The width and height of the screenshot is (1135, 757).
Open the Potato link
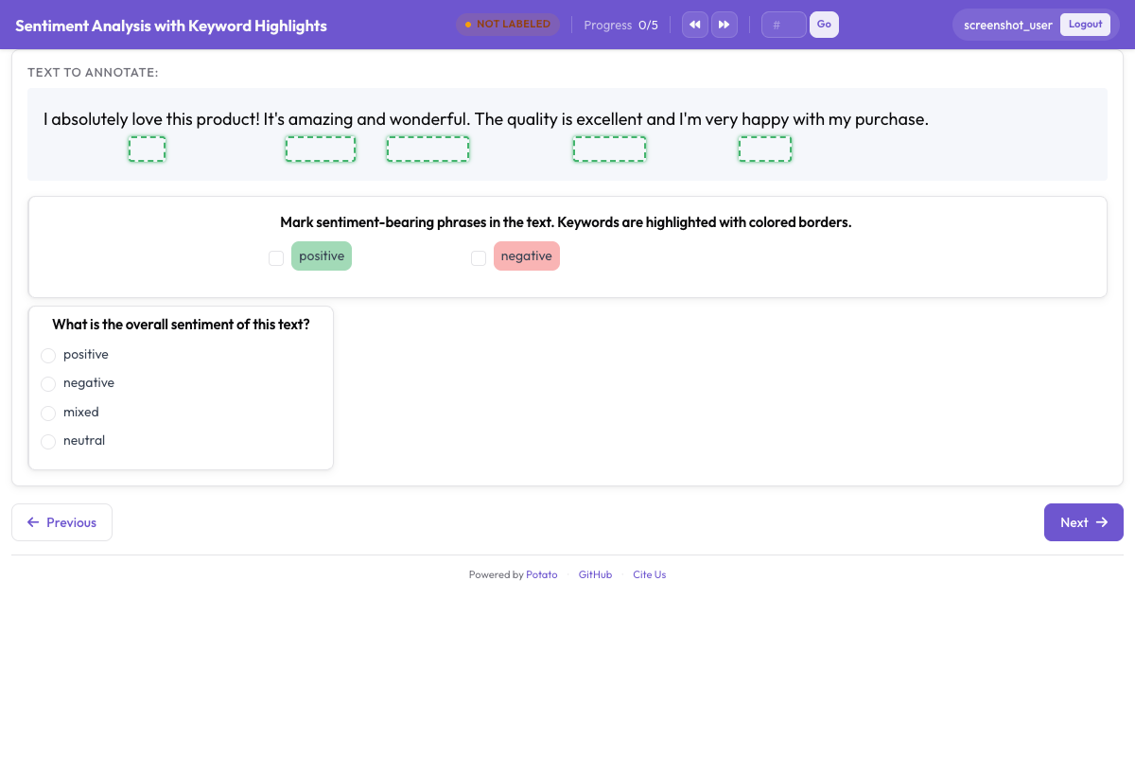pyautogui.click(x=541, y=574)
